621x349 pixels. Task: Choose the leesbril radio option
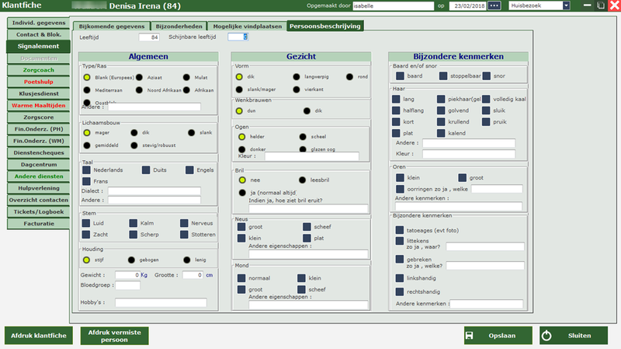[303, 180]
